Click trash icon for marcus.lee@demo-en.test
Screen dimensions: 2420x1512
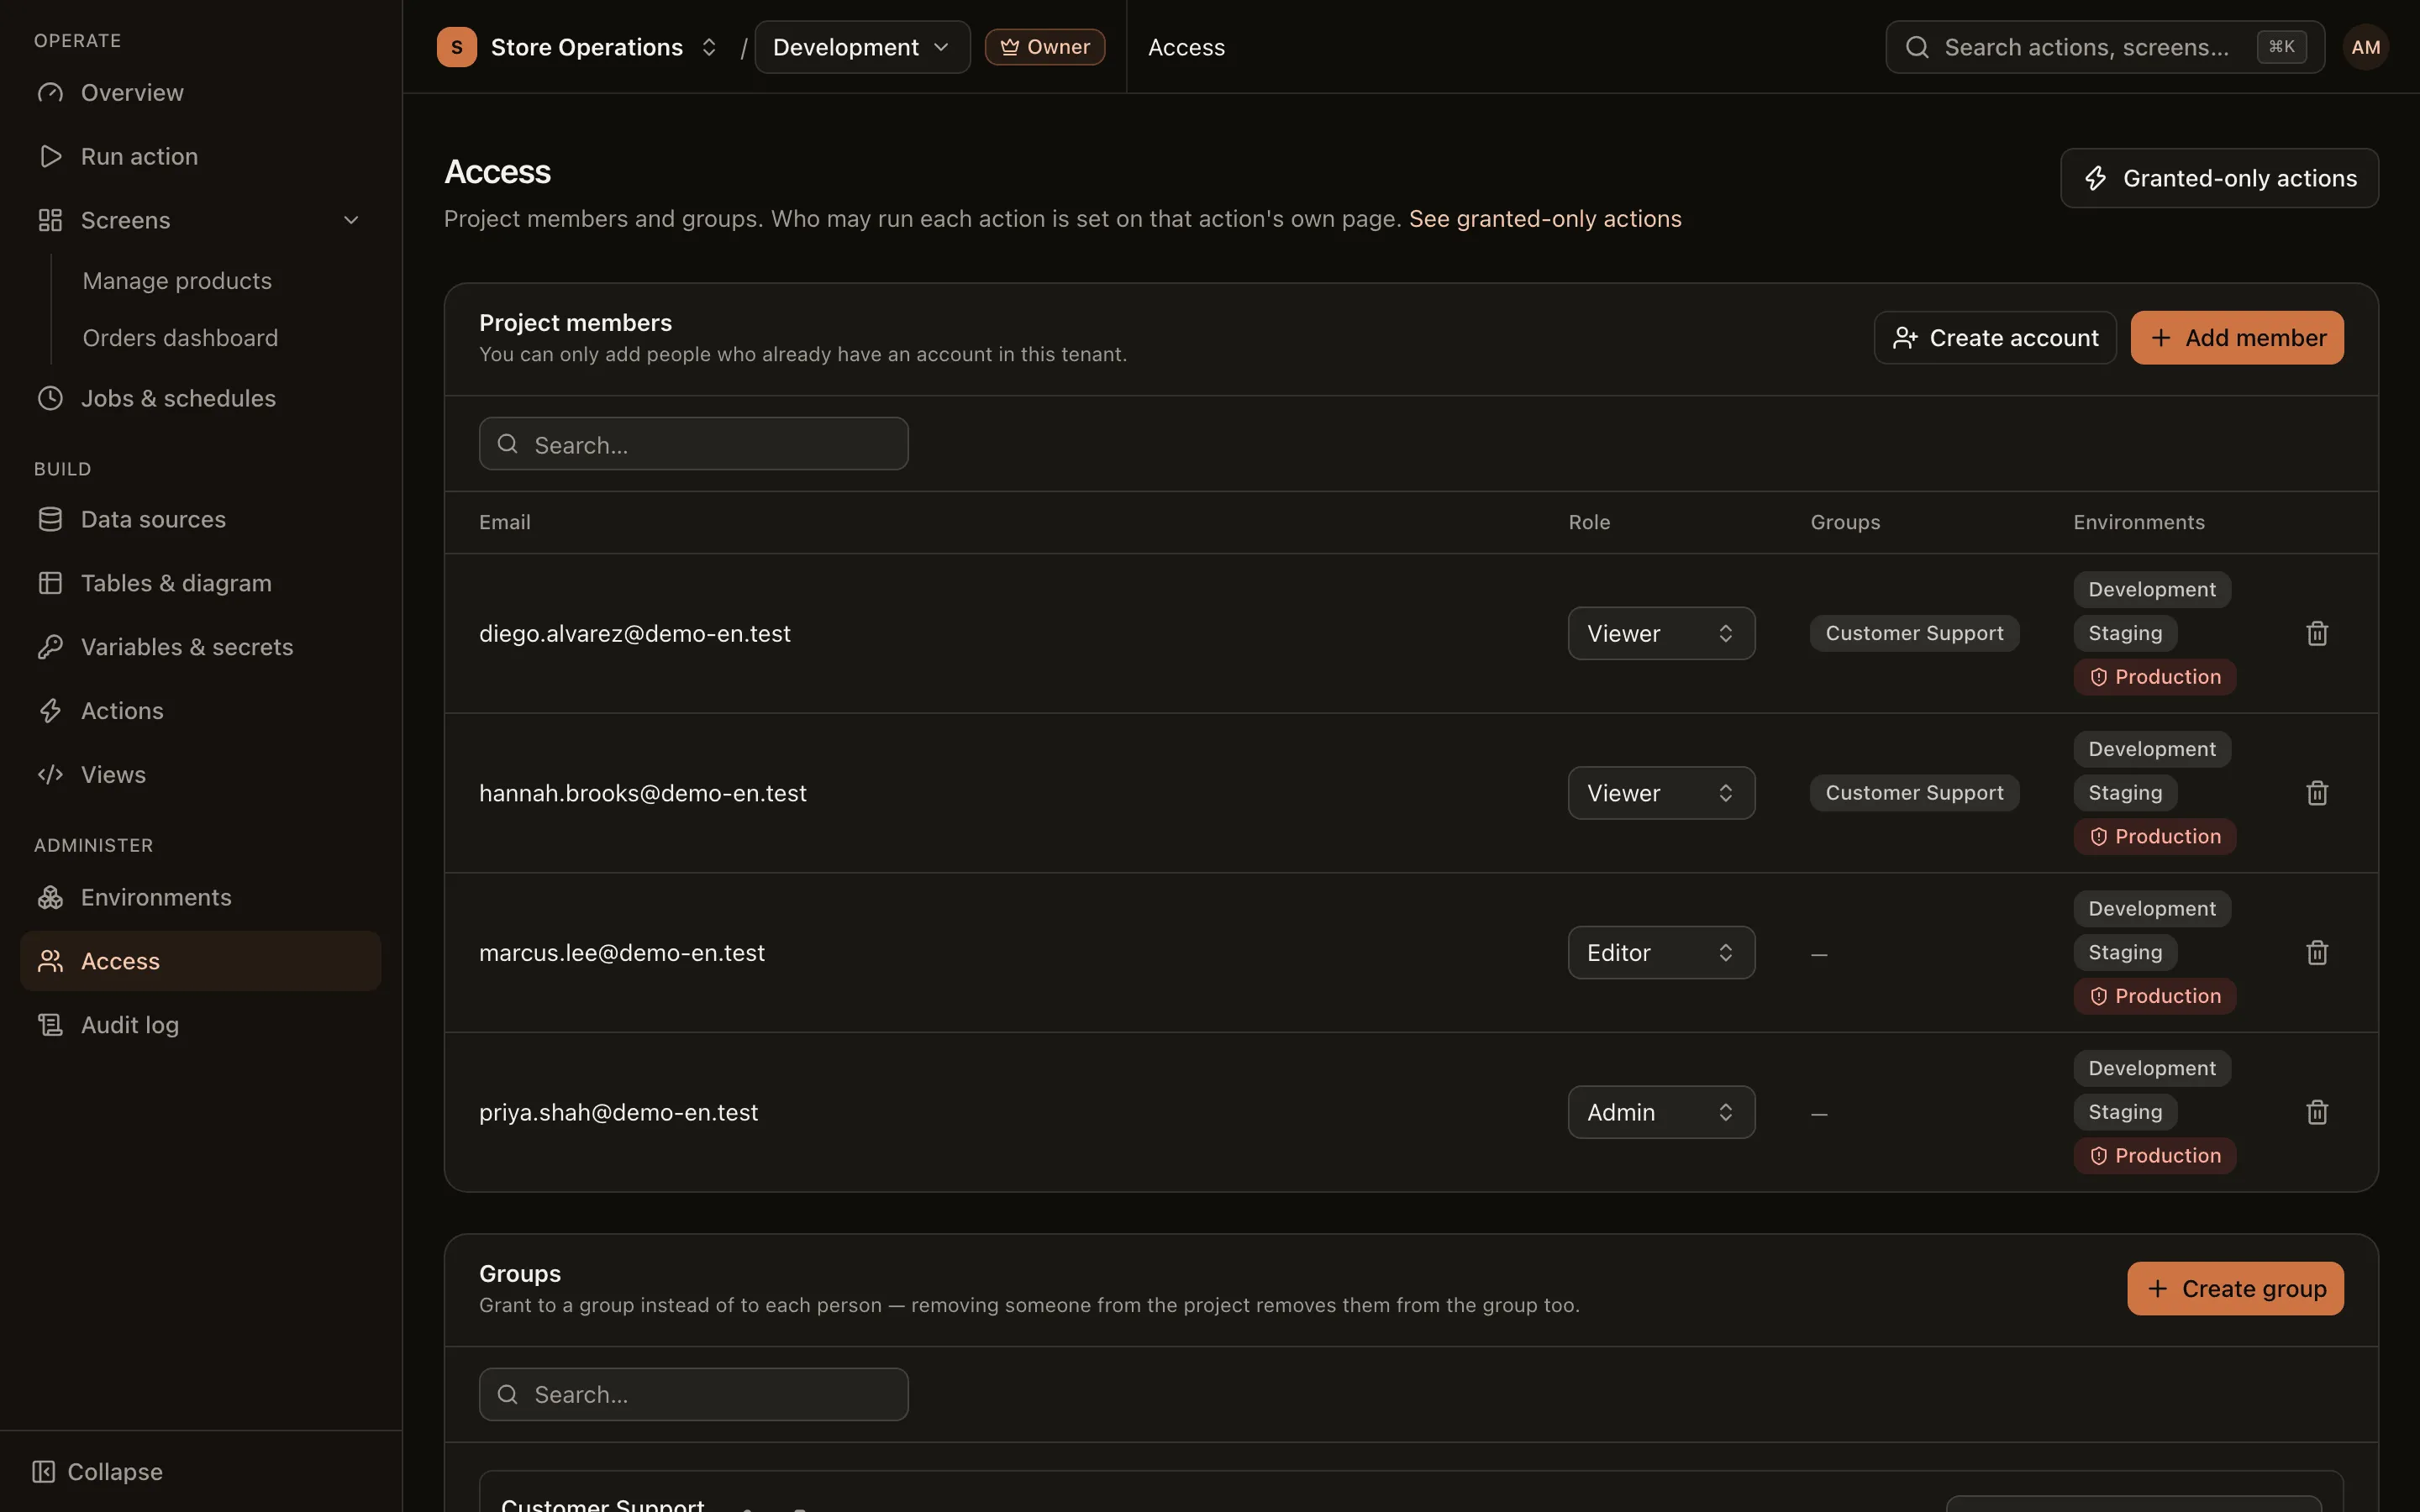2317,952
